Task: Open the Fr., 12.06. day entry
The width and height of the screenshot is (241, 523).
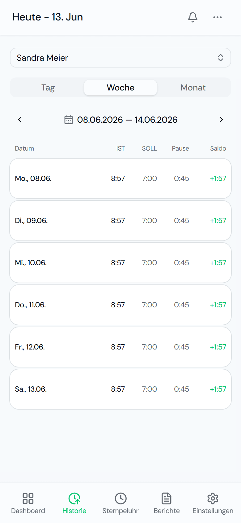Action: pos(120,347)
